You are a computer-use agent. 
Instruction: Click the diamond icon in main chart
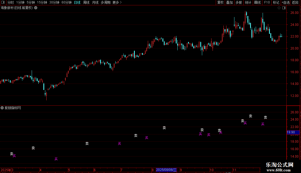[x=279, y=8]
